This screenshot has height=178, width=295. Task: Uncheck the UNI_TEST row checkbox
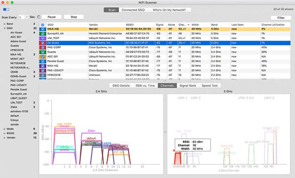tap(43, 38)
